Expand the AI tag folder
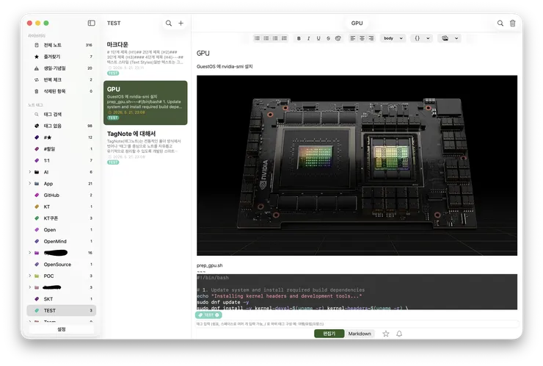The height and width of the screenshot is (366, 543). point(30,172)
